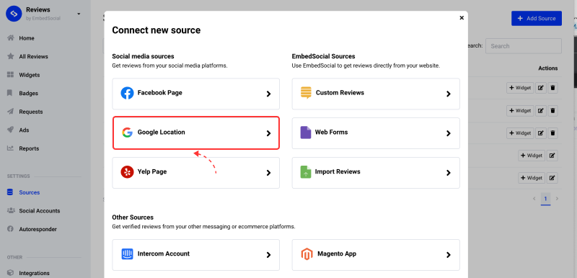This screenshot has width=577, height=278.
Task: Choose Import Reviews source
Action: 376,173
